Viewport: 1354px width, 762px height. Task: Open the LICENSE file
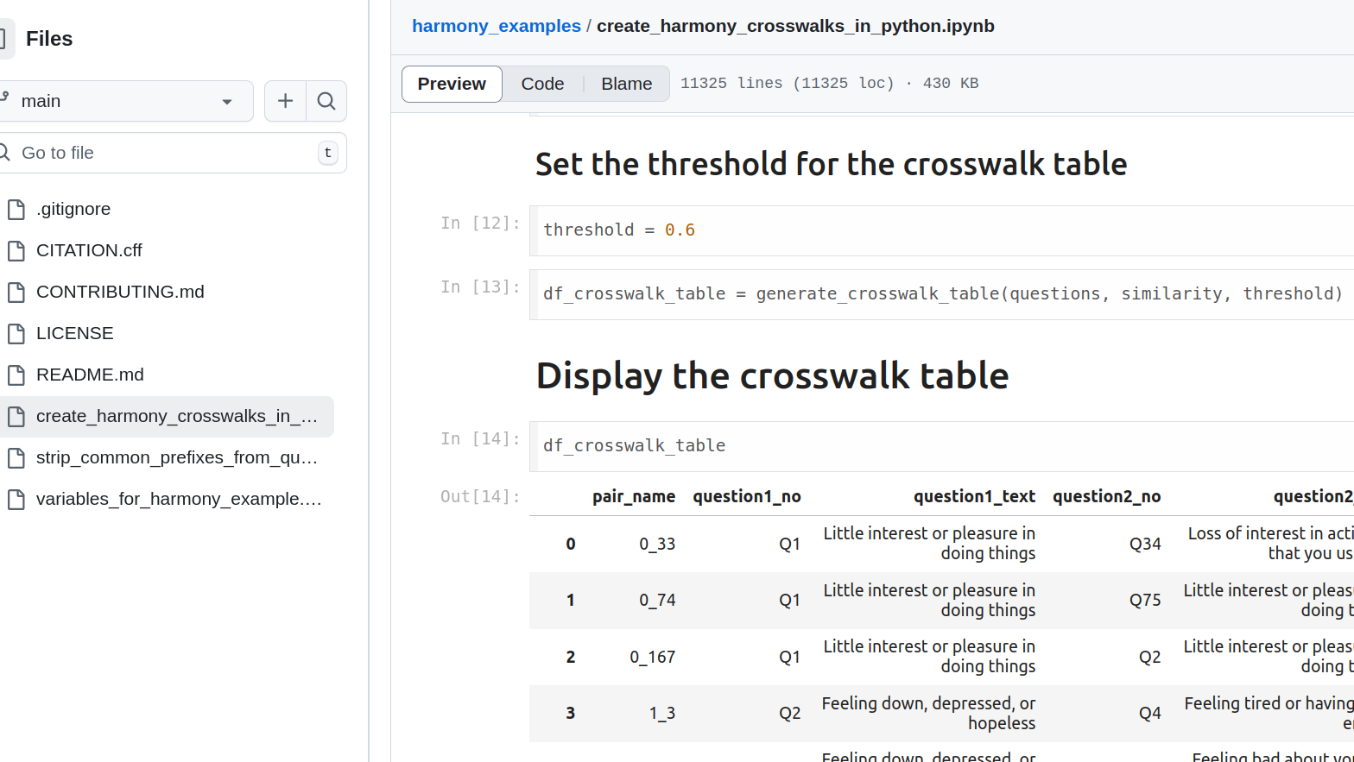tap(75, 333)
